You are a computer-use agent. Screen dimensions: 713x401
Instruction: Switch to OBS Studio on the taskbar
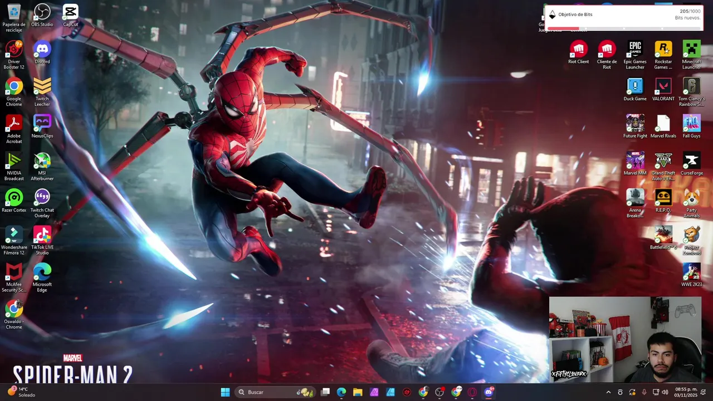point(439,392)
